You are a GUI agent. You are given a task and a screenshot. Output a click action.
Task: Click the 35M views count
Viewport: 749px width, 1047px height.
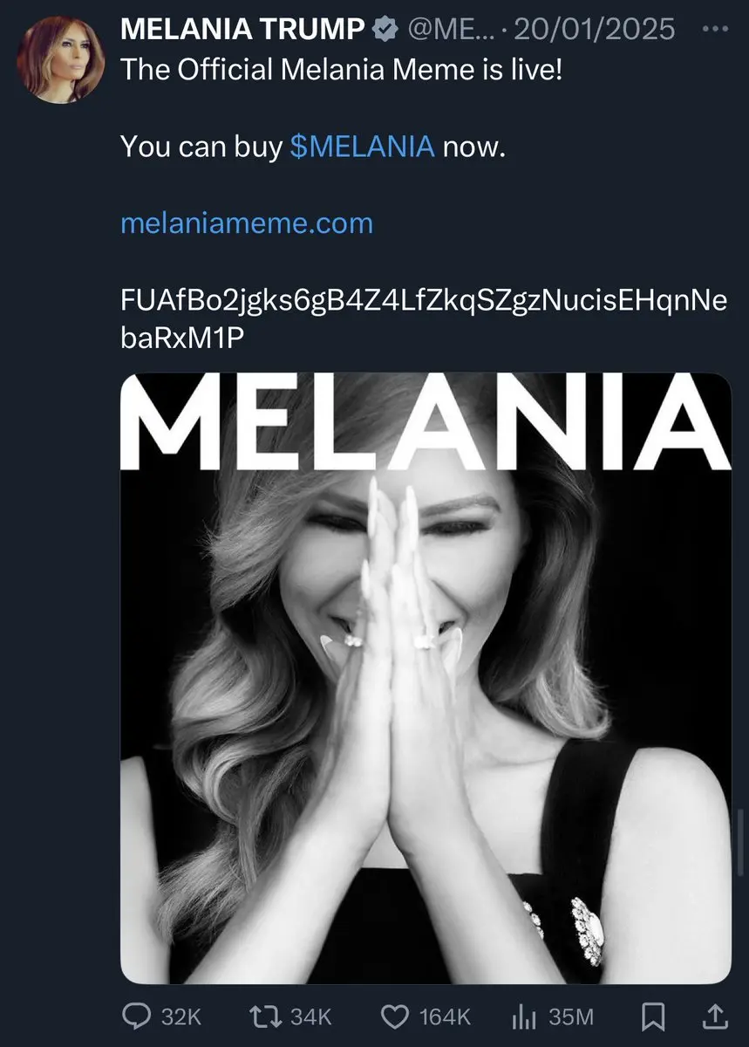pyautogui.click(x=571, y=1016)
